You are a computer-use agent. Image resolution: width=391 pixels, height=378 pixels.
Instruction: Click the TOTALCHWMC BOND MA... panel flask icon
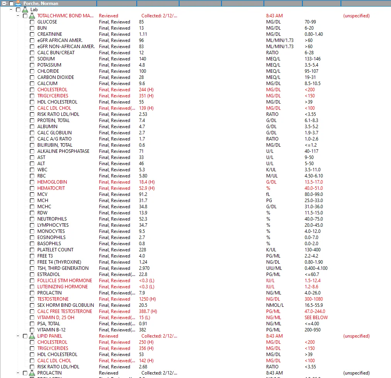[32, 16]
